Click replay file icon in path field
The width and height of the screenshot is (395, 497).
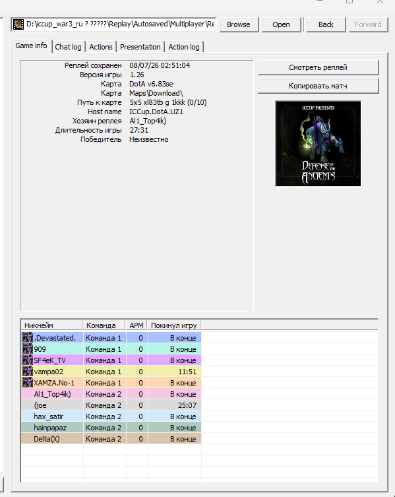pyautogui.click(x=18, y=24)
